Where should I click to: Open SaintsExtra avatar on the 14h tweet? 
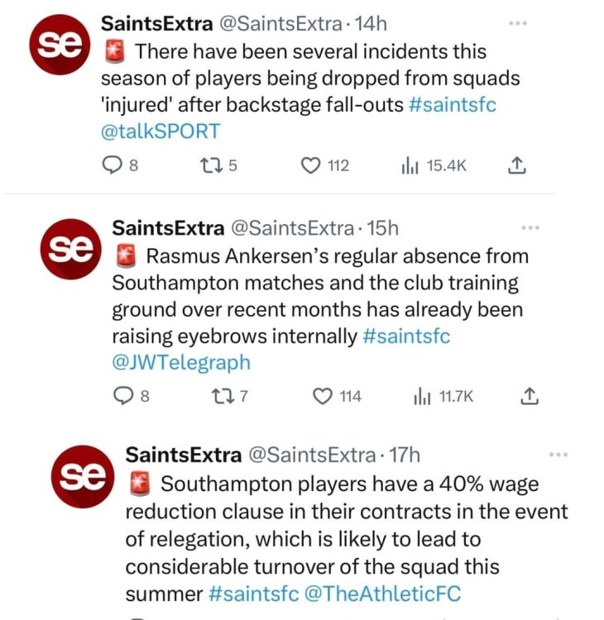coord(58,46)
